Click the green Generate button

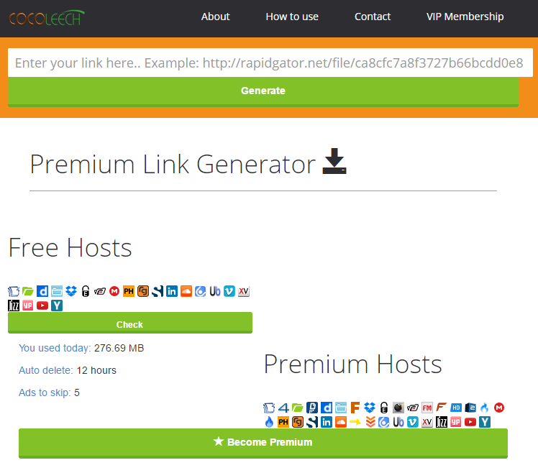coord(263,91)
